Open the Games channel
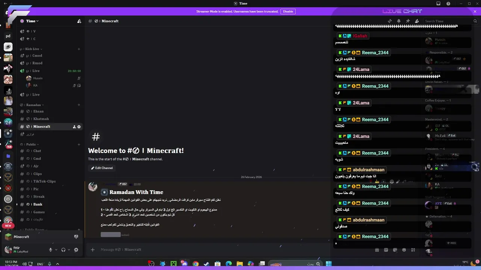This screenshot has width=481, height=270. click(50, 212)
